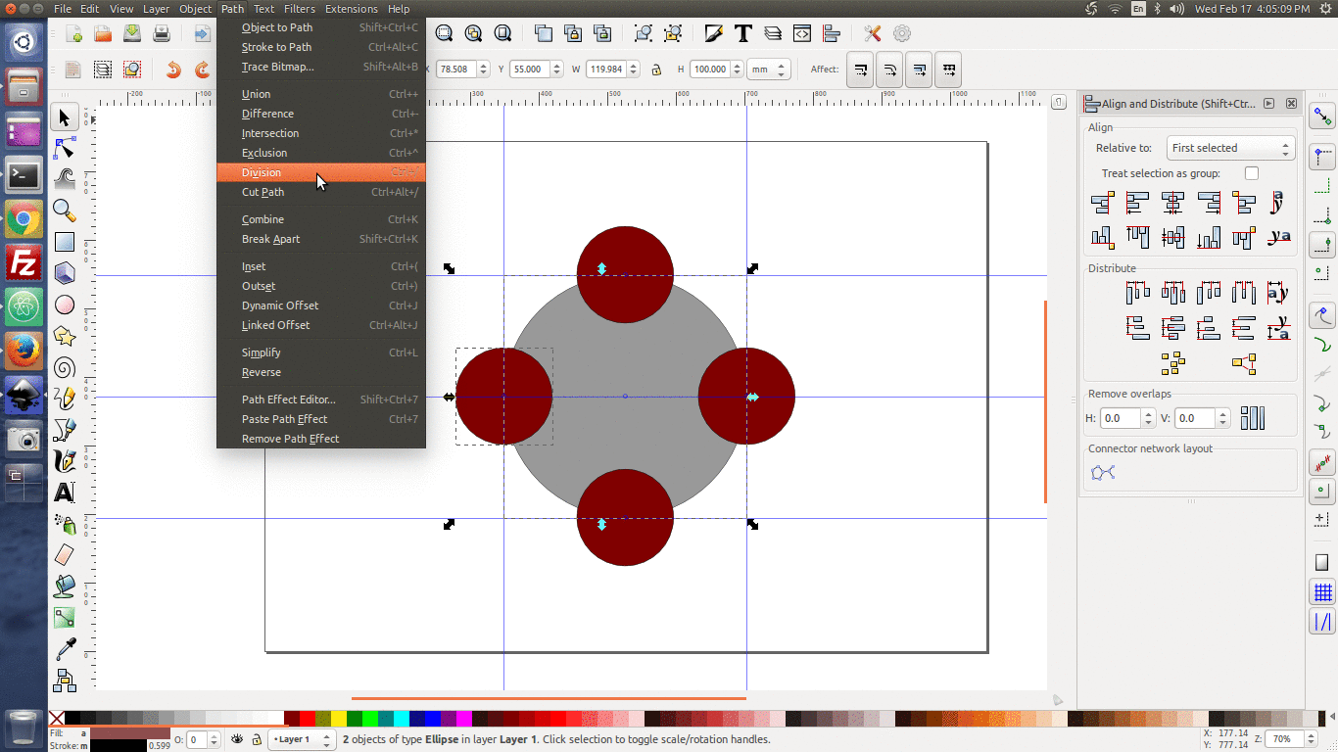Pick the yellow palette swatch
The width and height of the screenshot is (1338, 752).
tap(339, 718)
